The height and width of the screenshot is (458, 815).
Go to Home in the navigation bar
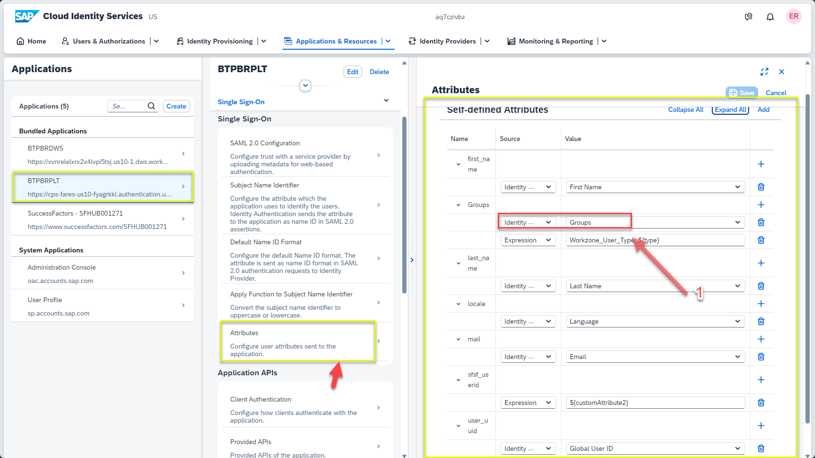[32, 41]
